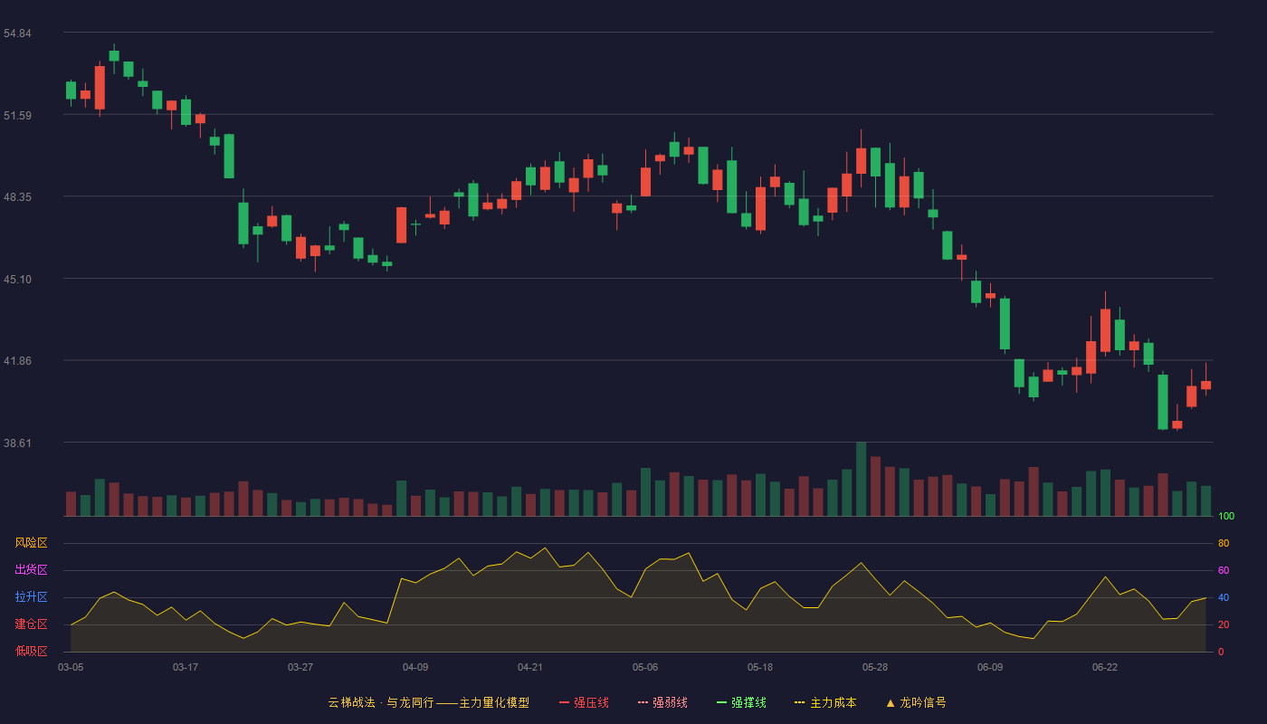Click the 0 indicator axis value
1267x724 pixels.
pyautogui.click(x=1221, y=653)
